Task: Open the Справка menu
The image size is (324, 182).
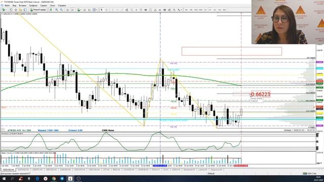Action: click(x=62, y=6)
